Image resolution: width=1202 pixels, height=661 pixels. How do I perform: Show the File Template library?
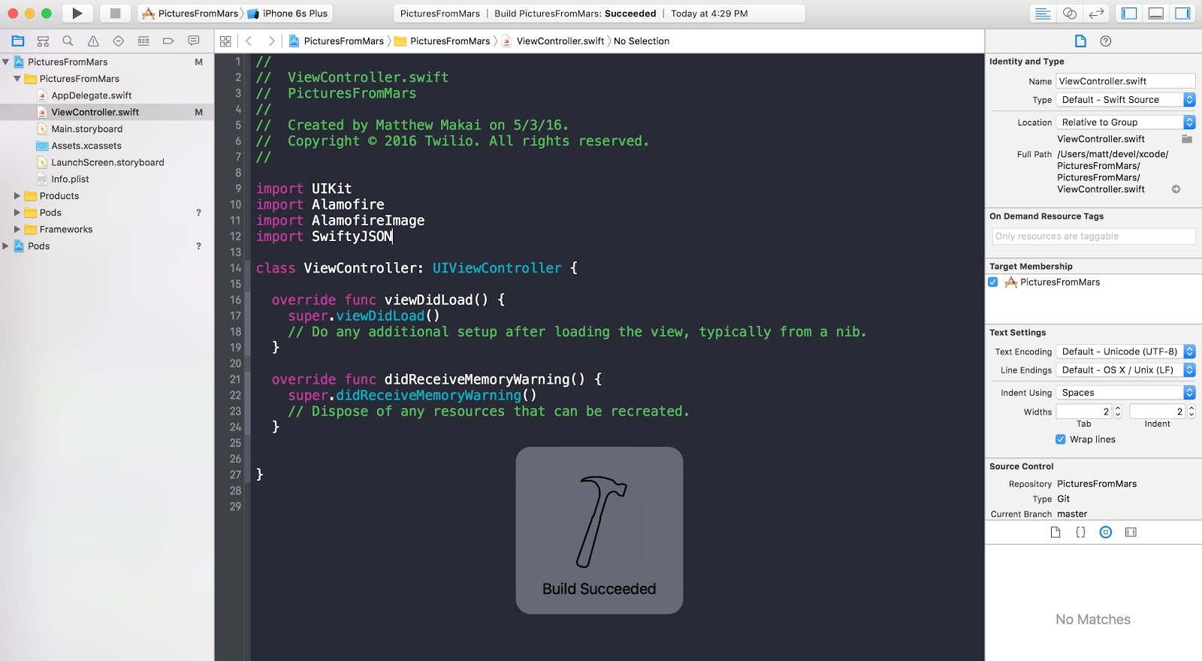1056,533
